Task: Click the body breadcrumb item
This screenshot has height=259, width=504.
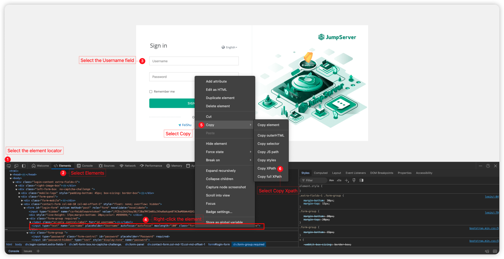Action: (x=19, y=245)
